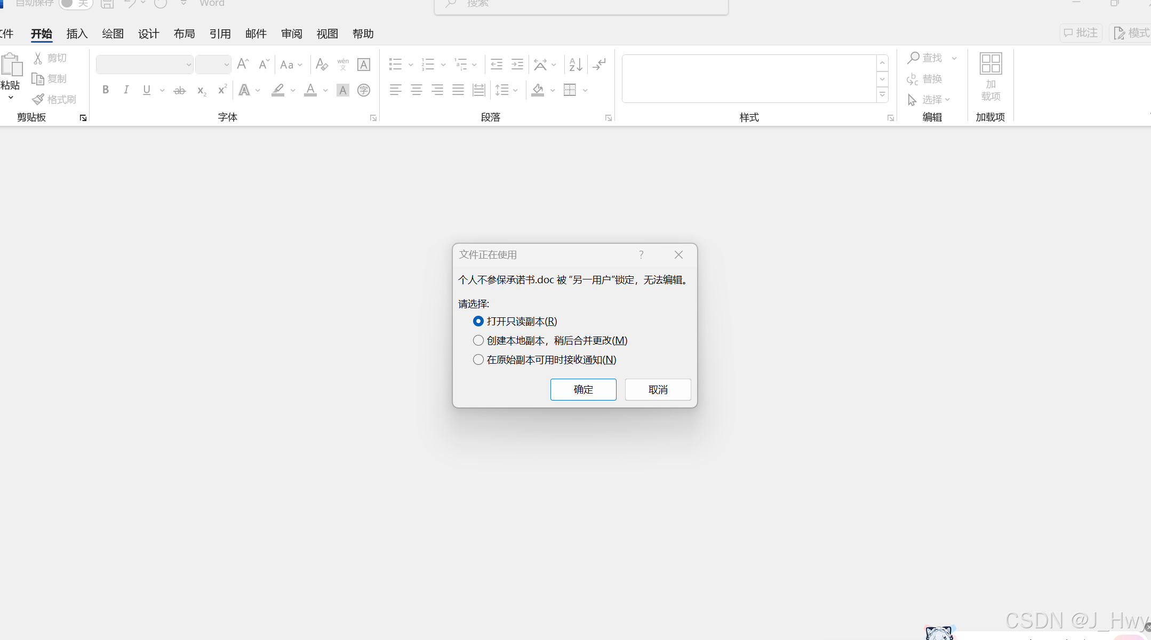Open the Insert ribbon tab
1151x640 pixels.
tap(77, 34)
